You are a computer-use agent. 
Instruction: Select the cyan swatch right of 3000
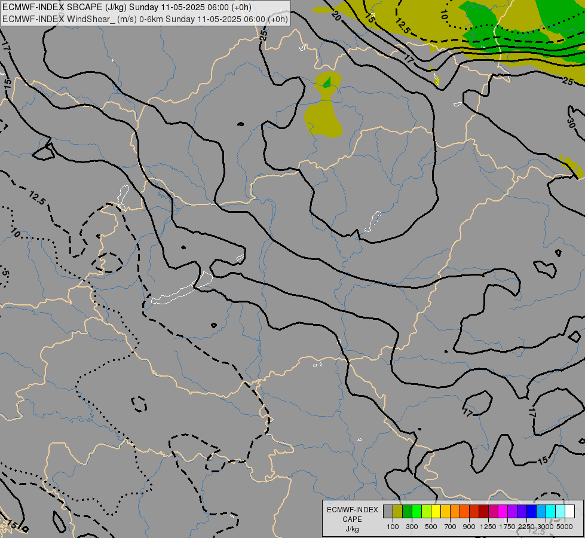pyautogui.click(x=550, y=512)
